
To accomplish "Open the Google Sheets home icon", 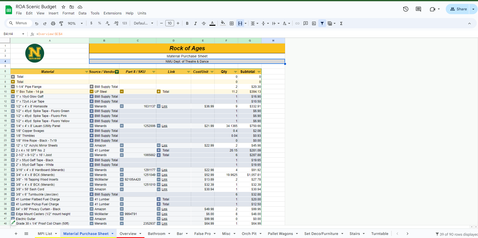I will (x=9, y=10).
